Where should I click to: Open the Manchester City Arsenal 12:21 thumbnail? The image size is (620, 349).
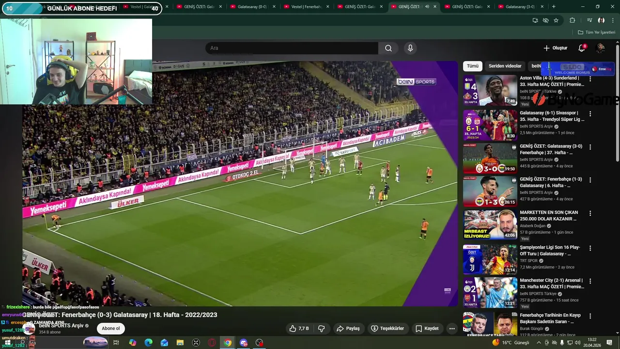[x=490, y=292]
